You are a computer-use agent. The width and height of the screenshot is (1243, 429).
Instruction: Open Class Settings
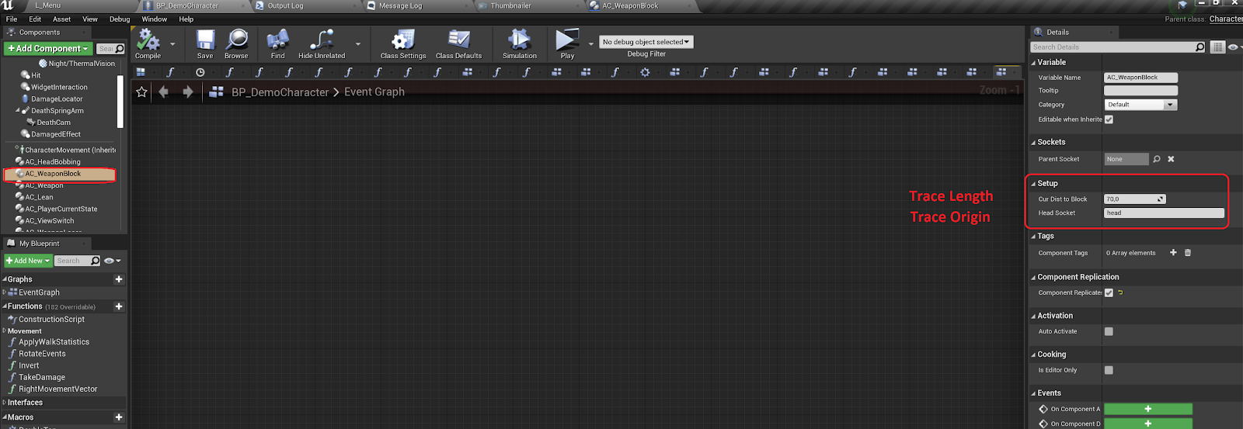click(403, 44)
